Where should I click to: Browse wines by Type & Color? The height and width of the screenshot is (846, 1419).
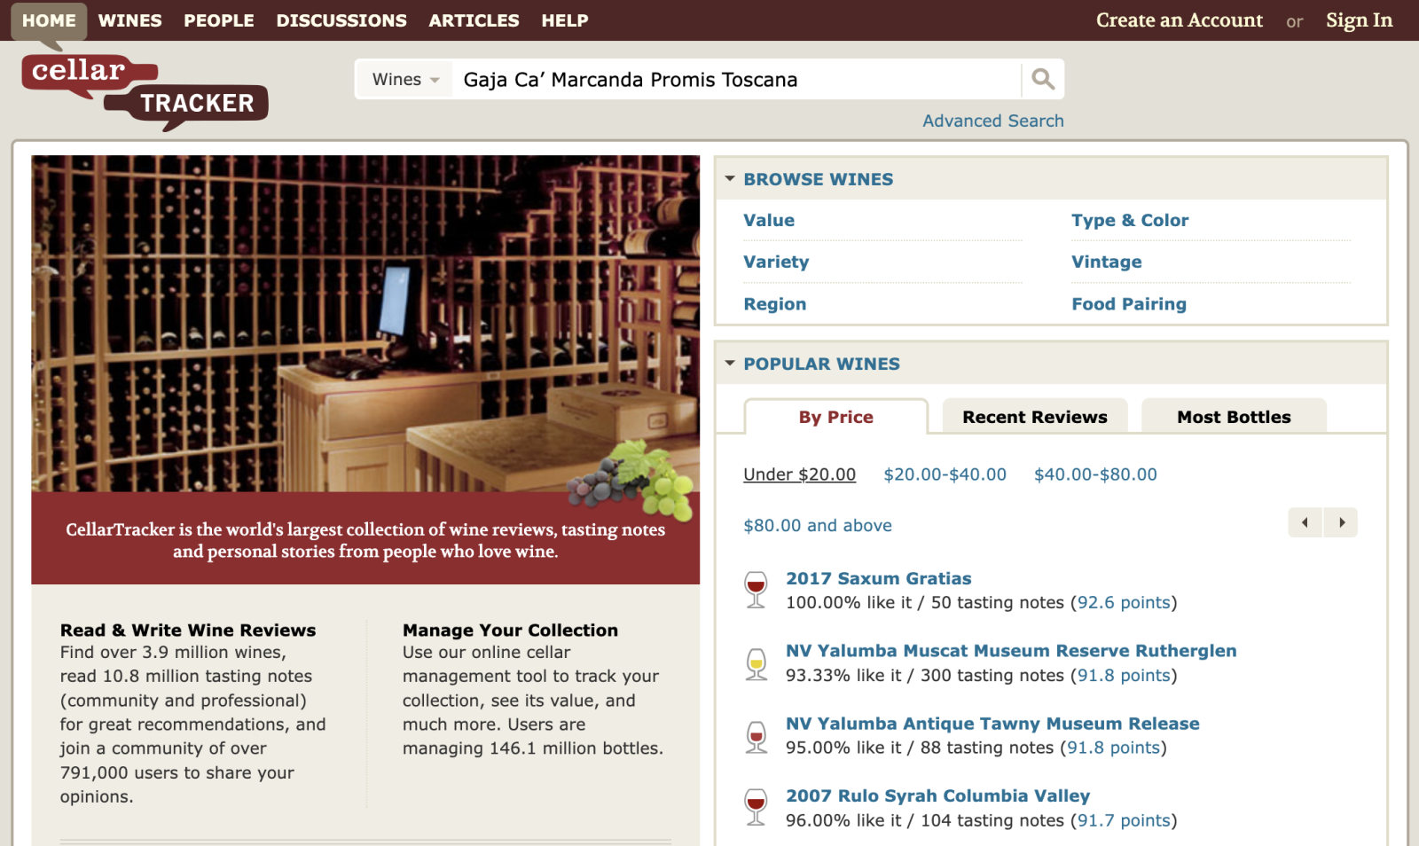pyautogui.click(x=1130, y=221)
